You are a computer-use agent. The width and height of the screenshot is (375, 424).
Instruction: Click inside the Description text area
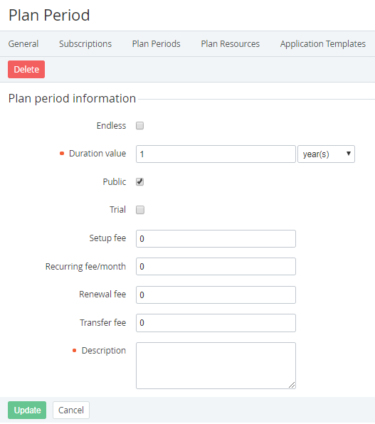[216, 366]
